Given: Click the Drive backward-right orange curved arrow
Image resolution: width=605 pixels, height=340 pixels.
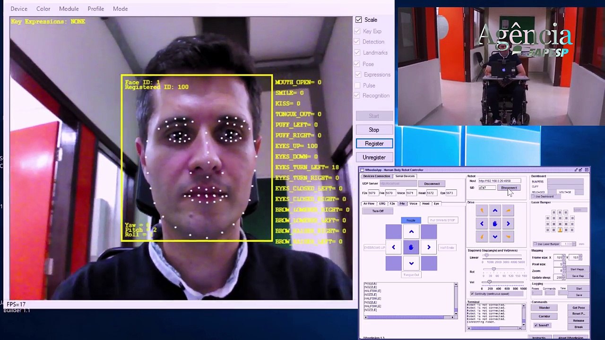Looking at the screenshot, I should 508,237.
